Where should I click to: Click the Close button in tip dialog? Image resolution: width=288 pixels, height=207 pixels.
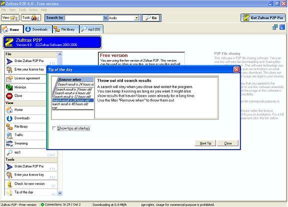(x=228, y=143)
